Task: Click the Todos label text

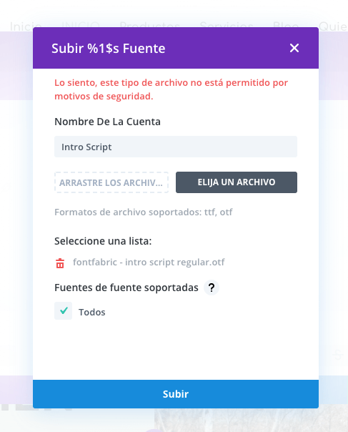Action: tap(92, 312)
